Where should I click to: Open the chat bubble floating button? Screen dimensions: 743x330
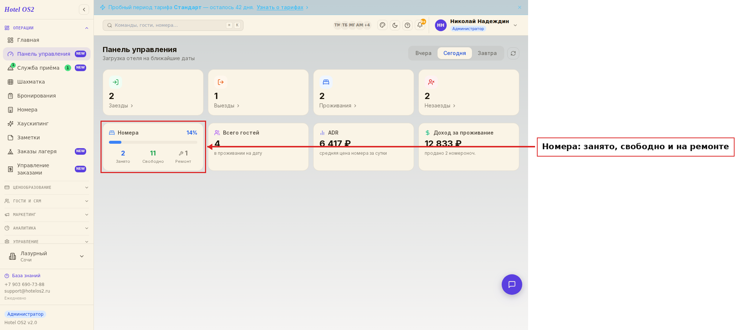coord(512,285)
